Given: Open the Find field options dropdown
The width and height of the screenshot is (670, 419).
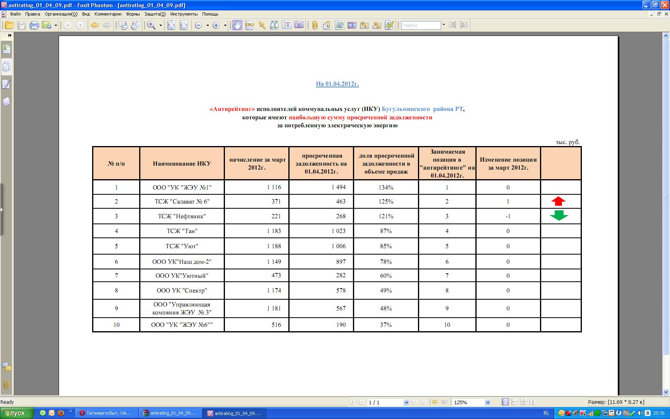Looking at the screenshot, I should [443, 25].
